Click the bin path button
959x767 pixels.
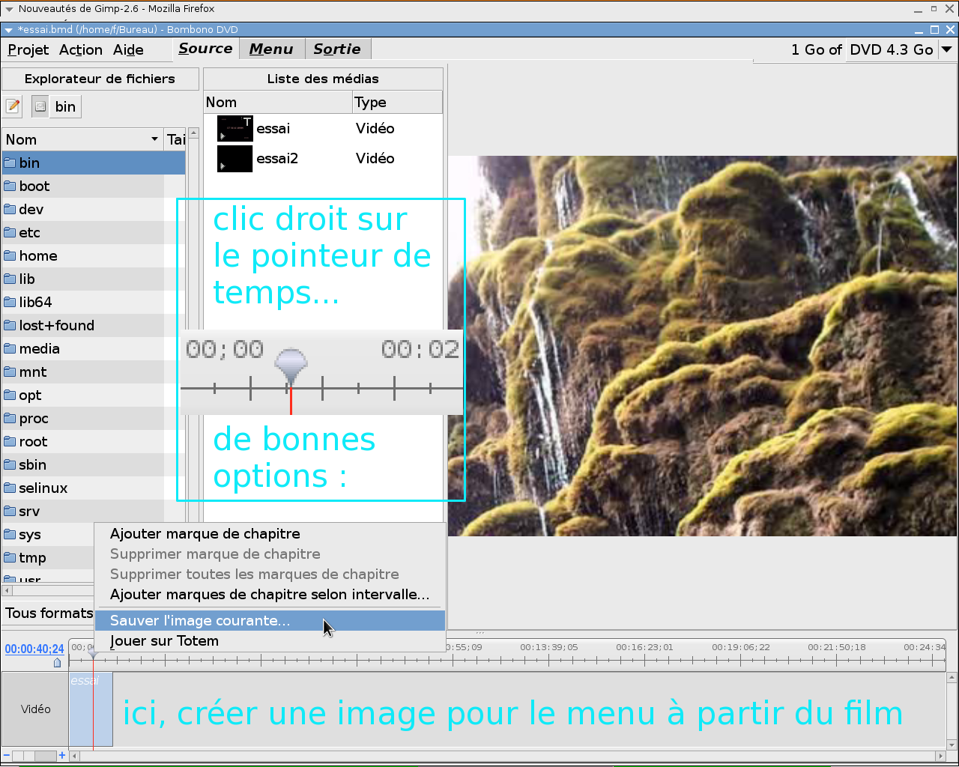point(65,106)
